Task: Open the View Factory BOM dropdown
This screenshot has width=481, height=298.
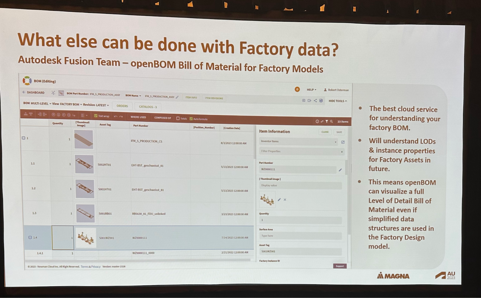Action: (67, 104)
